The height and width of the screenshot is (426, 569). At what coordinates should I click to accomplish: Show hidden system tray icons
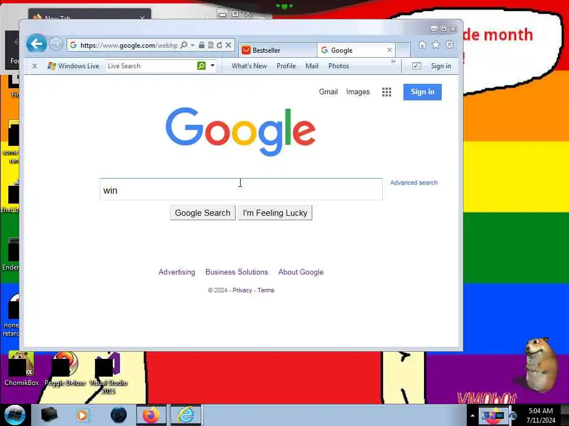point(472,416)
